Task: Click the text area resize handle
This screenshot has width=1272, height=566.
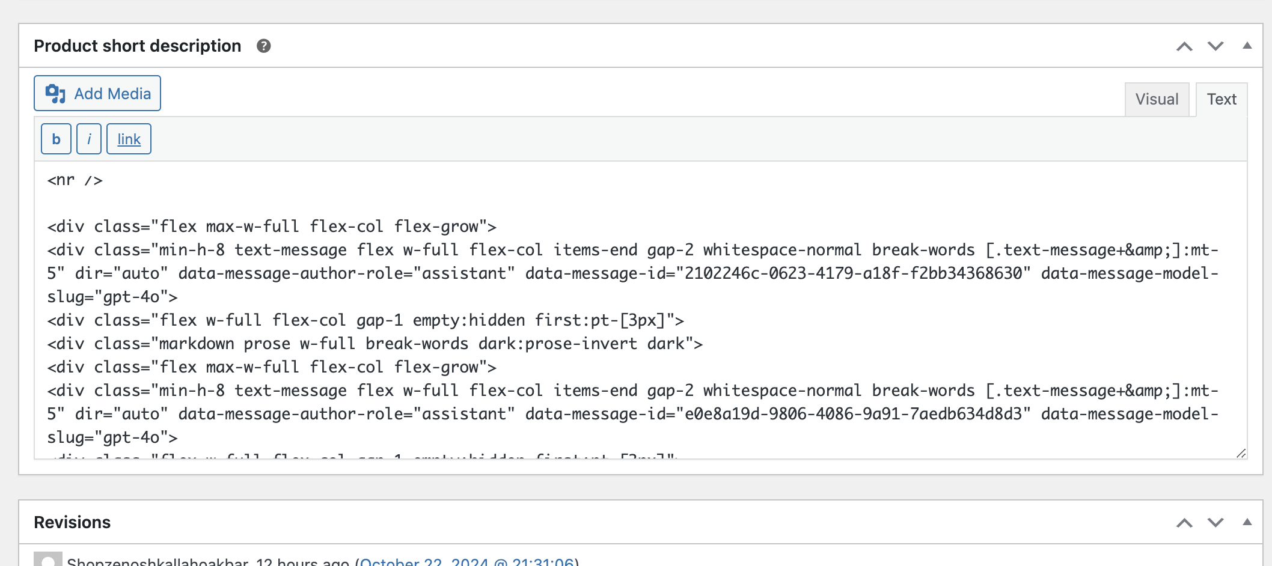Action: coord(1241,454)
